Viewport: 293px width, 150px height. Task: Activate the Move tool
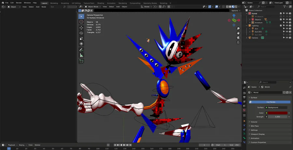[x=81, y=28]
